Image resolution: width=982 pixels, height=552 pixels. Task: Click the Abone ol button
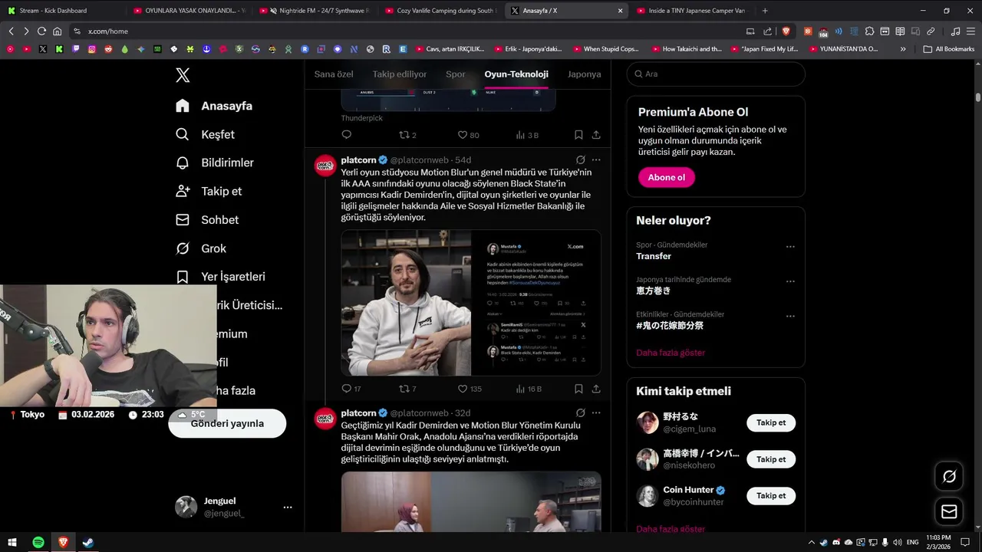(666, 177)
